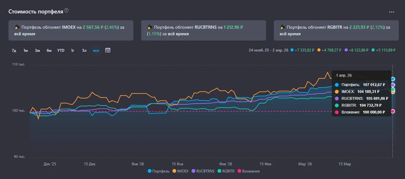
Task: Click the Мар '26 axis label
Action: pos(305,164)
